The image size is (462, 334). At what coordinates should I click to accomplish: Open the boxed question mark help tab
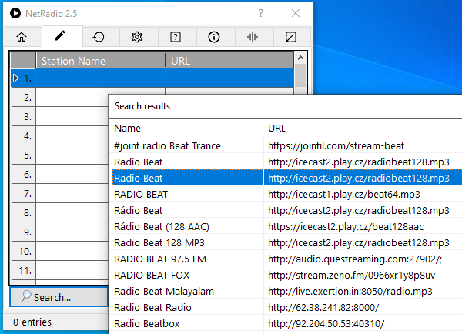[176, 37]
